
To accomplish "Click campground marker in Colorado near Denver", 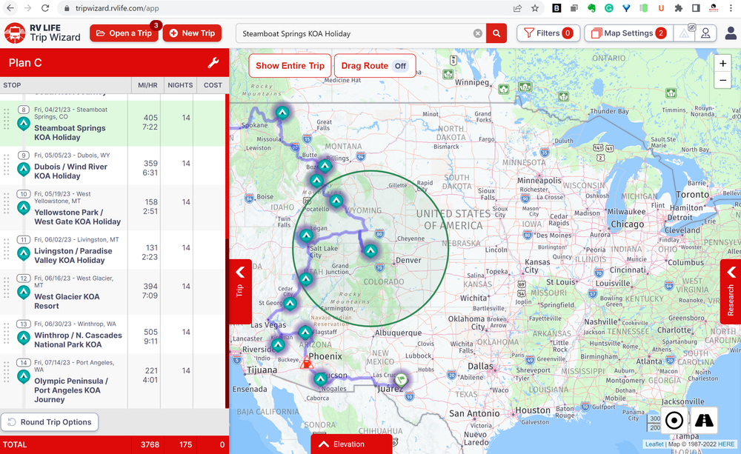I will click(370, 250).
